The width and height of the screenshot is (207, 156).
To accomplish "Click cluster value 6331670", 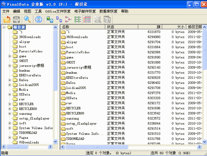I will click(x=154, y=32).
